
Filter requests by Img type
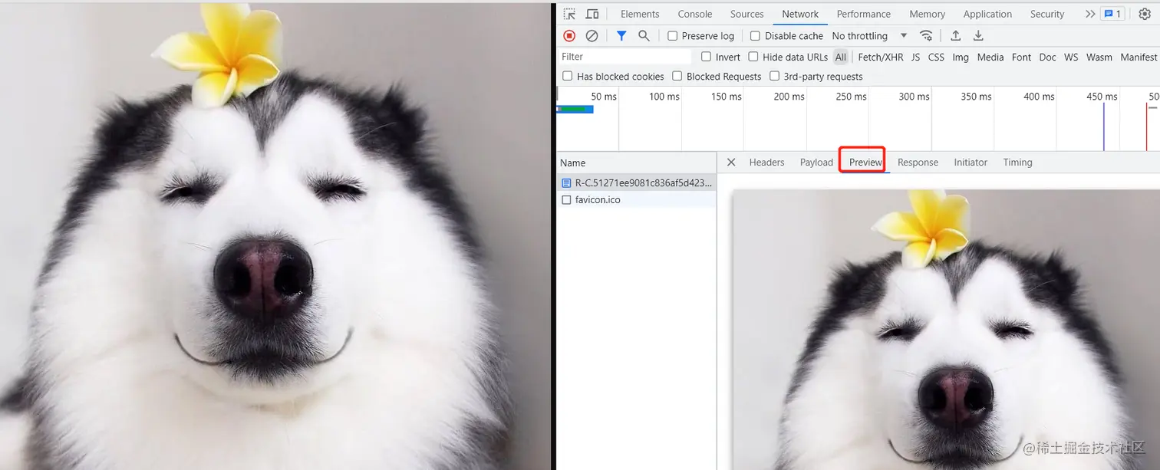(x=960, y=57)
